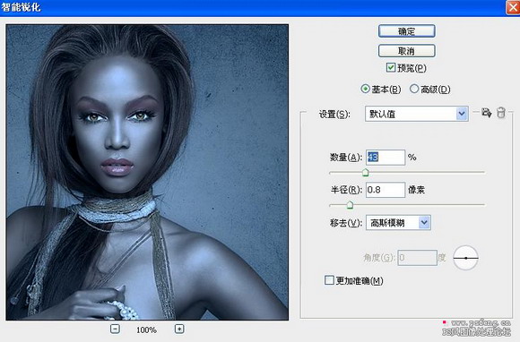Toggle the 预览(P) checkbox
This screenshot has height=342, width=520.
pos(391,67)
